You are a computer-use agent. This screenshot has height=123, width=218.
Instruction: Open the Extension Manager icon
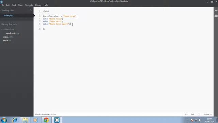tap(216, 16)
